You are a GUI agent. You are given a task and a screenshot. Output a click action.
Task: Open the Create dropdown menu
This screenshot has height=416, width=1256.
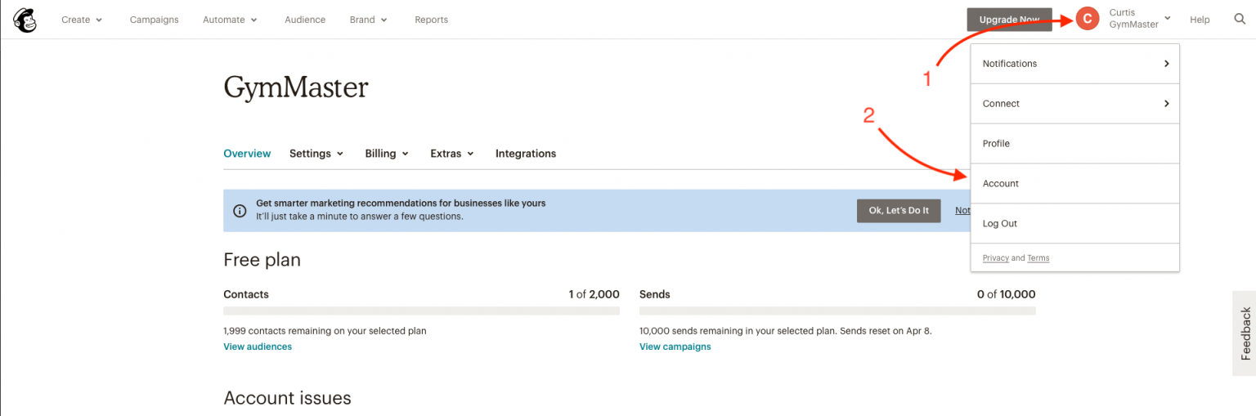coord(82,20)
